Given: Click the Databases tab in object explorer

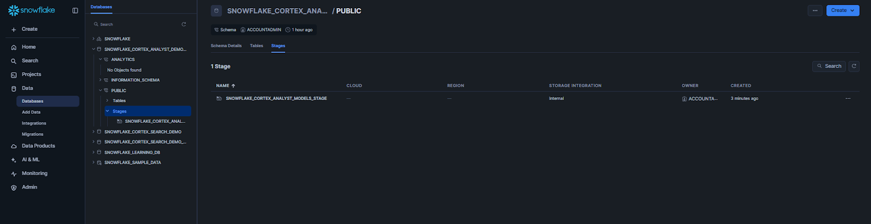Looking at the screenshot, I should pos(101,7).
